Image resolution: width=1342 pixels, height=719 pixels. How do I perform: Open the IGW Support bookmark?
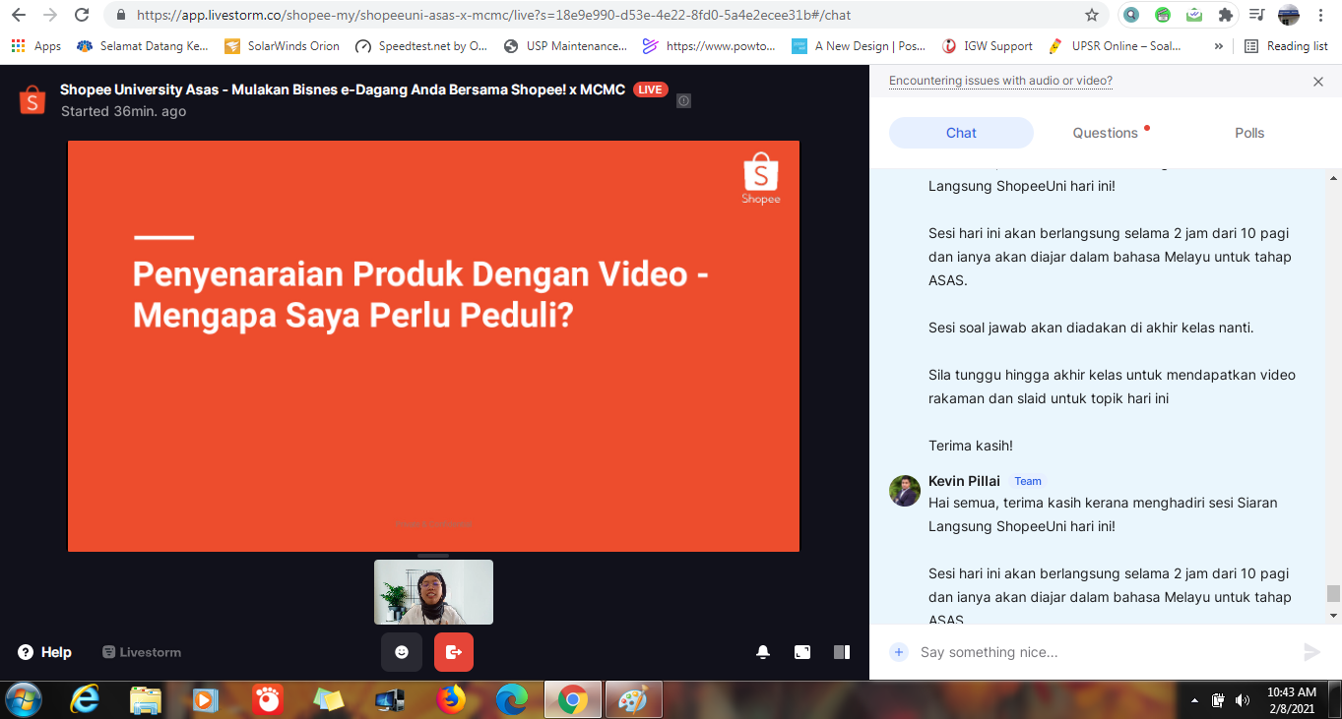[988, 46]
